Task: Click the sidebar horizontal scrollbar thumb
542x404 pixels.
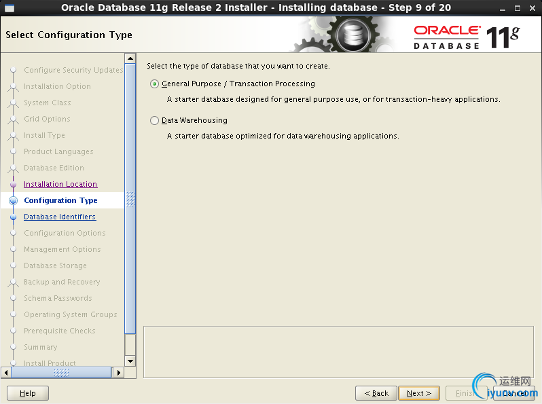Action: (61, 373)
